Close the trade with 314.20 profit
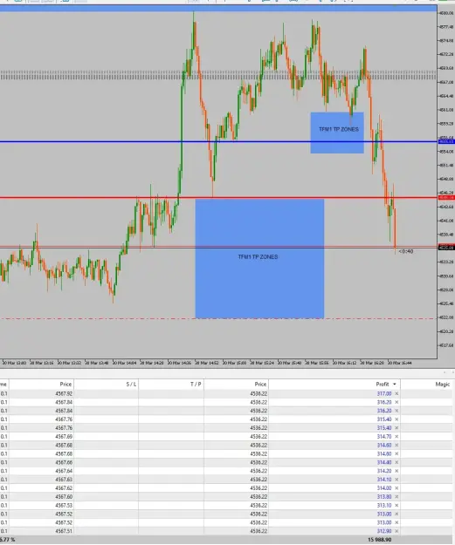Viewport: 455px width, 545px height. pos(396,471)
